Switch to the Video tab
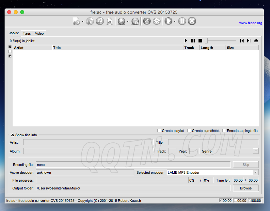270x211 pixels. pyautogui.click(x=39, y=33)
